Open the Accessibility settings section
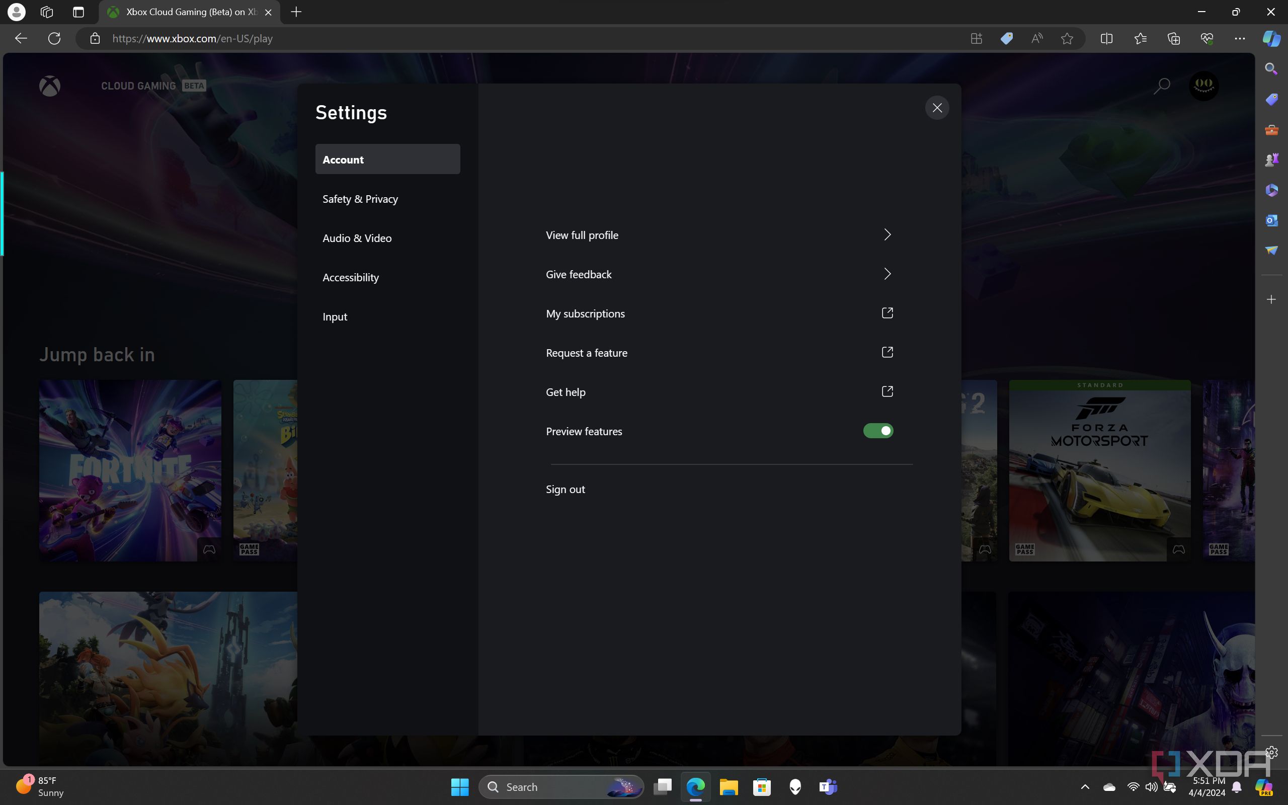The height and width of the screenshot is (805, 1288). pyautogui.click(x=350, y=277)
